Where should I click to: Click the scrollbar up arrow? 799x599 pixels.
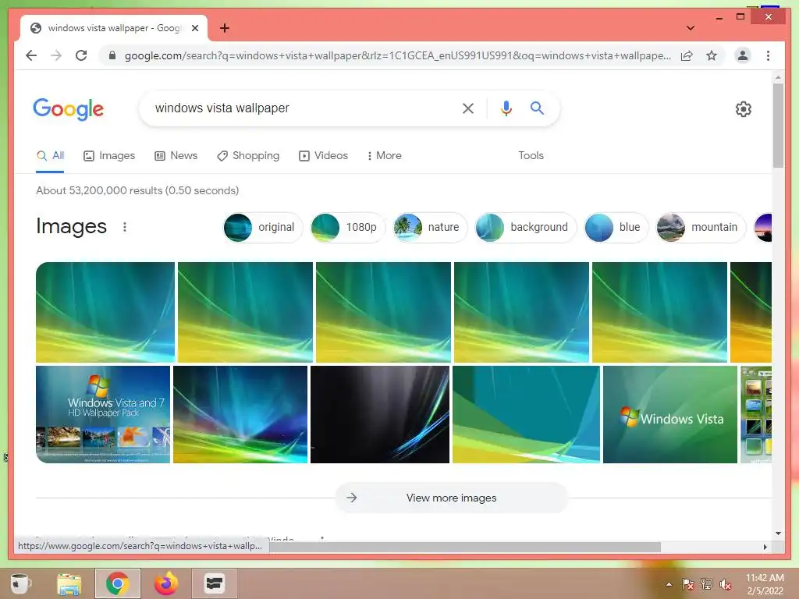778,78
